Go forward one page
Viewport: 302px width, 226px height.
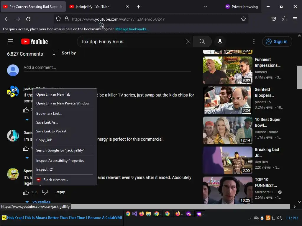click(18, 19)
